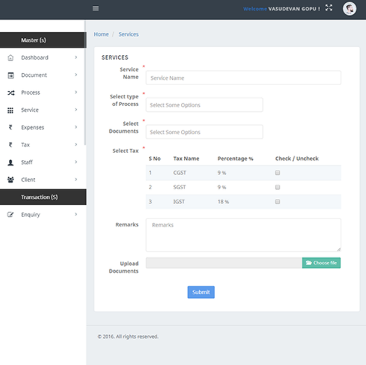Click the Choose file upload button
The width and height of the screenshot is (366, 365).
point(321,263)
